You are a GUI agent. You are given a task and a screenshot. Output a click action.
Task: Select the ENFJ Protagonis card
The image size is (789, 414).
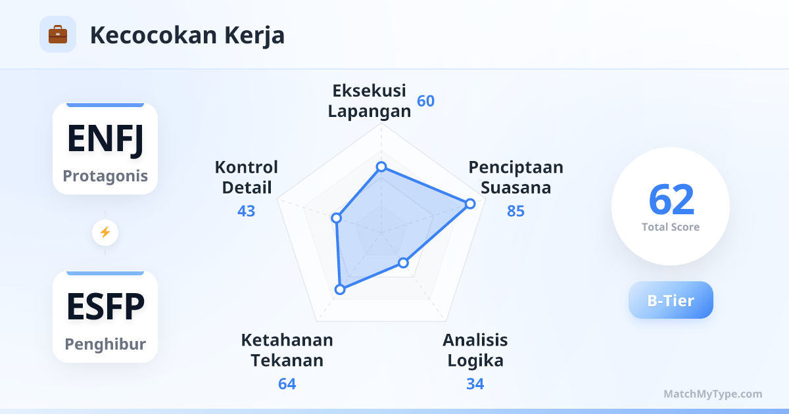click(105, 149)
